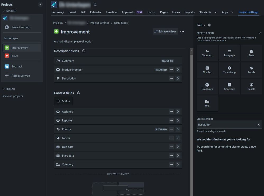Image resolution: width=264 pixels, height=196 pixels.
Task: Open options menu for Priority field
Action: tap(172, 129)
